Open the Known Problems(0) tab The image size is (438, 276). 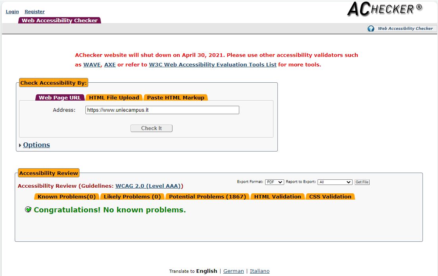pos(66,196)
